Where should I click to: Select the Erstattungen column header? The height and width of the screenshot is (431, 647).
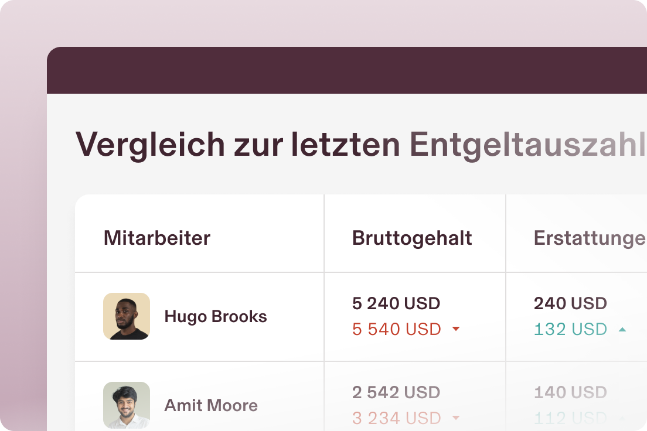590,238
